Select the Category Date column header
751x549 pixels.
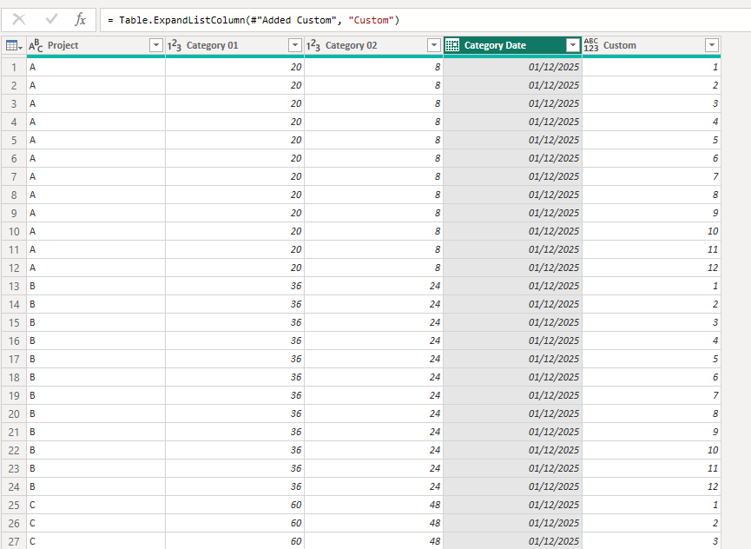[512, 45]
